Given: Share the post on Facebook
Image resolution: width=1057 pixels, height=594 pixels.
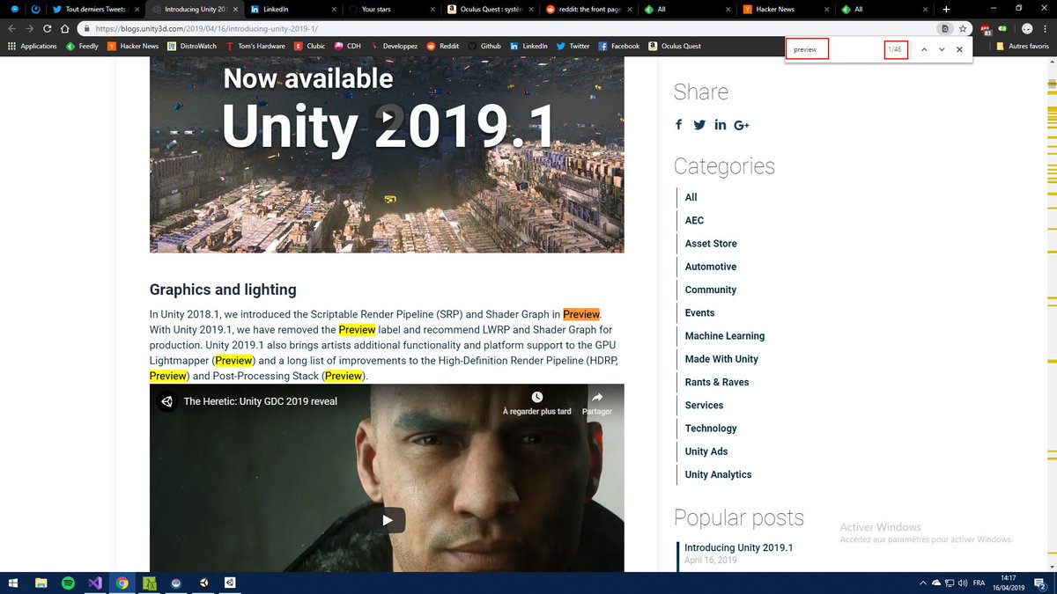Looking at the screenshot, I should (x=678, y=125).
